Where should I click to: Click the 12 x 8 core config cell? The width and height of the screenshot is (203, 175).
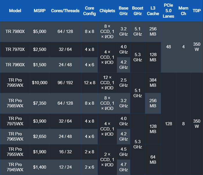(90, 83)
